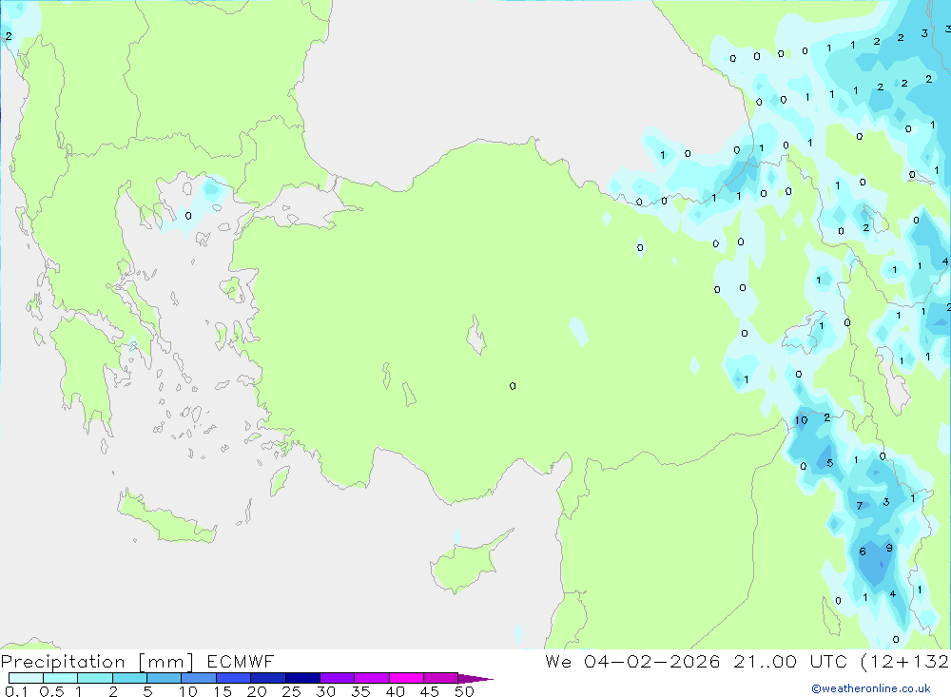Click the date '04-02-2026' in footer
Viewport: 951px width, 697px height.
click(x=652, y=661)
